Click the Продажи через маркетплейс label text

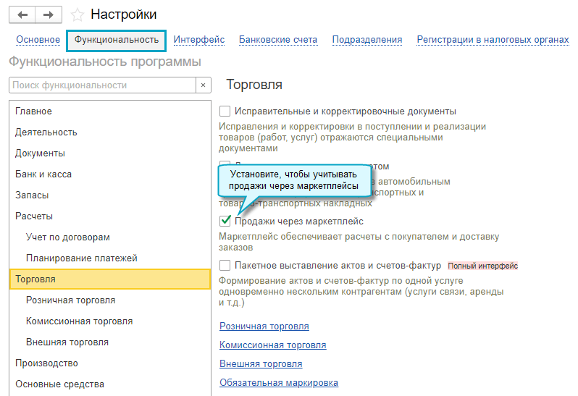(x=299, y=222)
